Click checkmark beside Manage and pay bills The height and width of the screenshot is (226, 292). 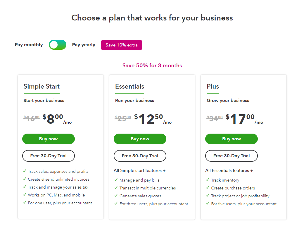[x=116, y=180]
